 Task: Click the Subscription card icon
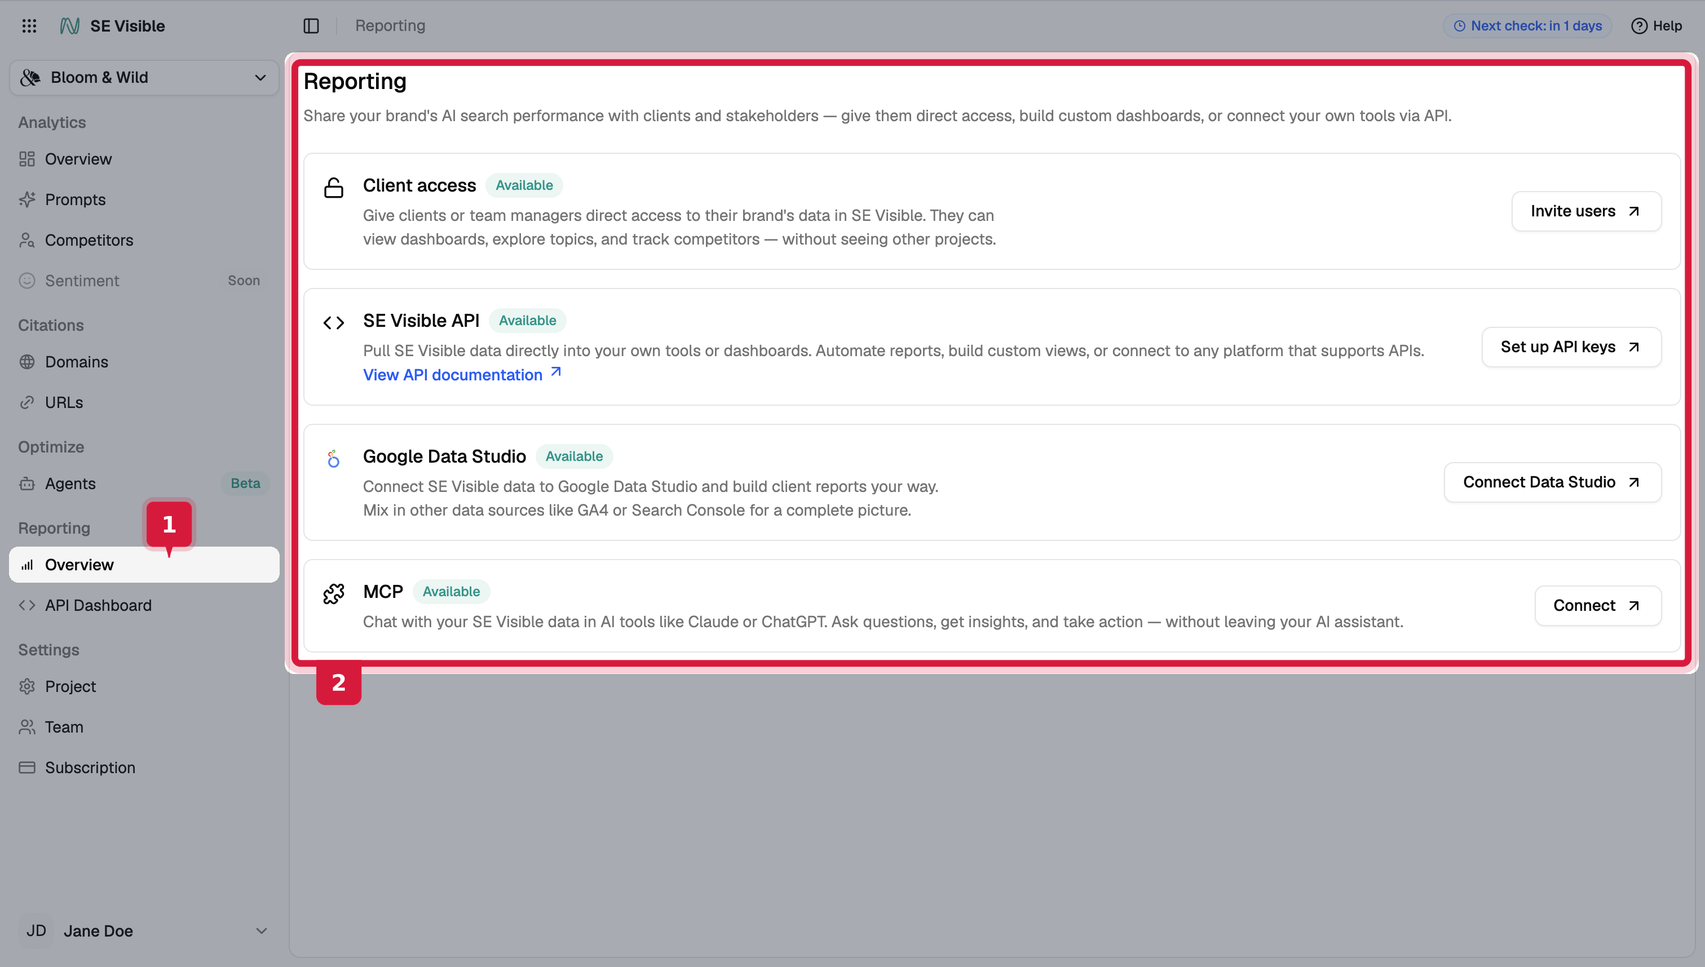tap(27, 767)
